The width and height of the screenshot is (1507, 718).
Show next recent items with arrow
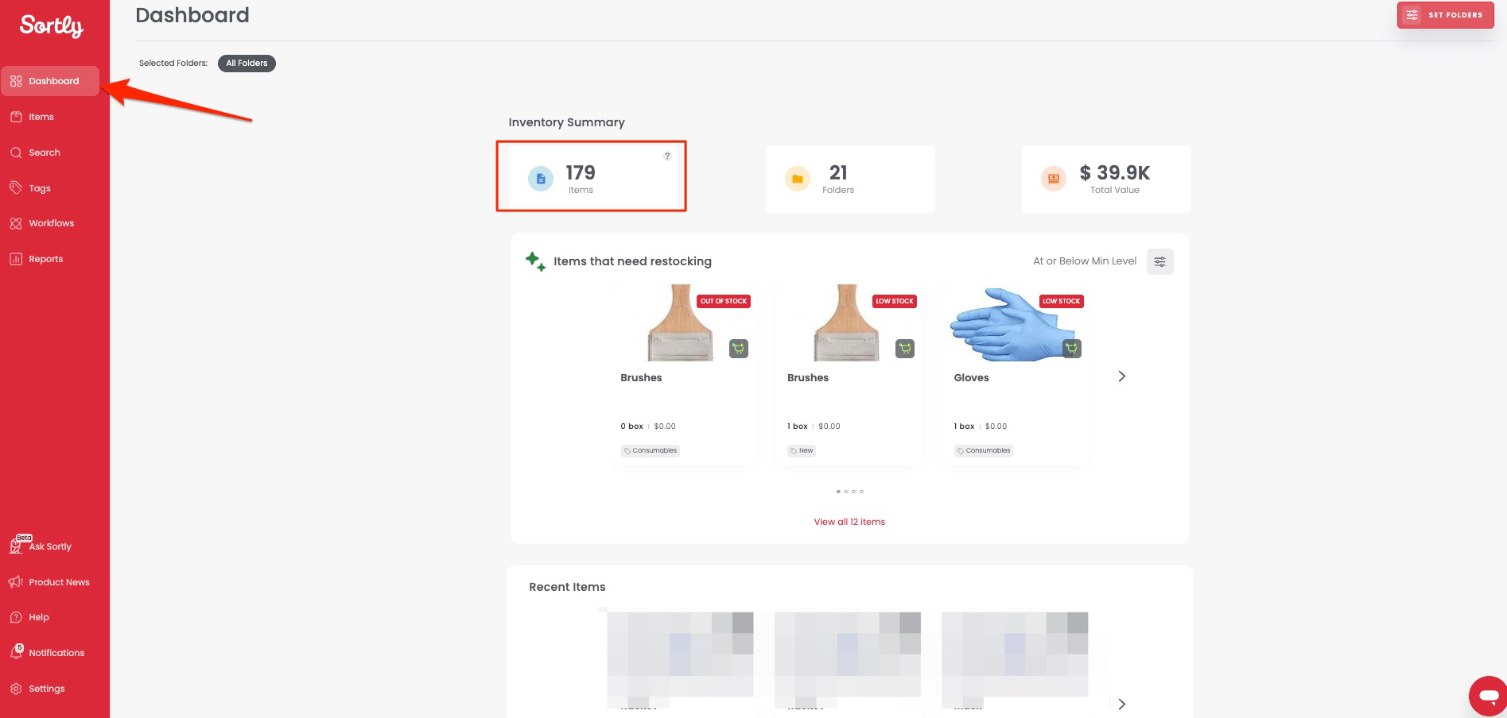[x=1121, y=704]
